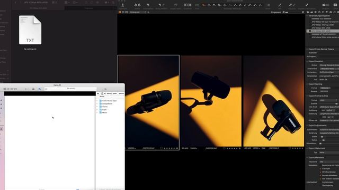The width and height of the screenshot is (339, 190).
Task: Rotate image right in Capture One toolbar
Action: 139,5
